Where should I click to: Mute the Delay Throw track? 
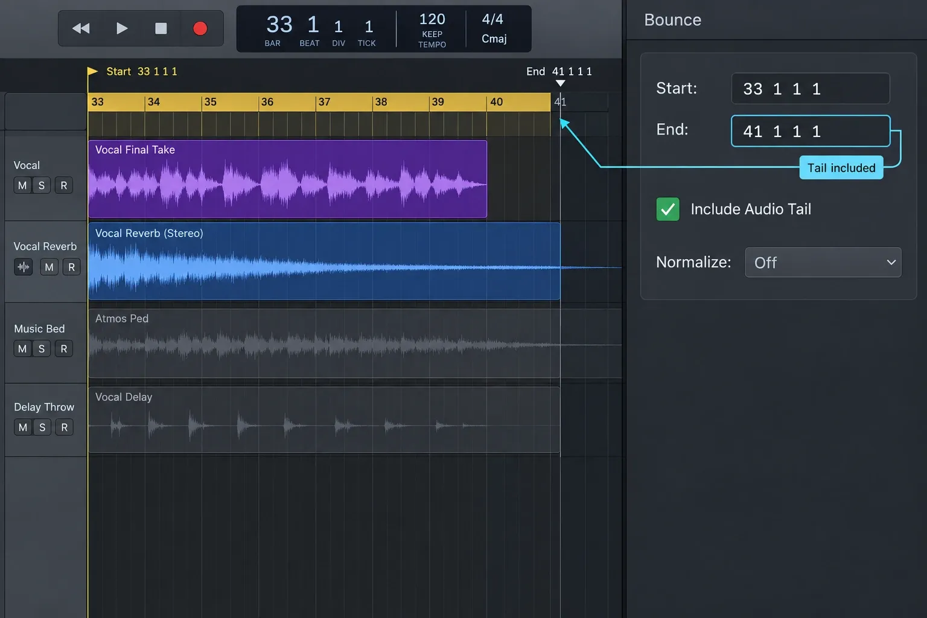pyautogui.click(x=23, y=427)
